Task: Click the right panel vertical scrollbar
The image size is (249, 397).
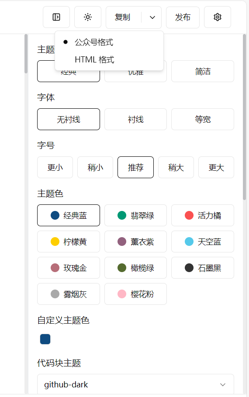Action: pyautogui.click(x=244, y=117)
